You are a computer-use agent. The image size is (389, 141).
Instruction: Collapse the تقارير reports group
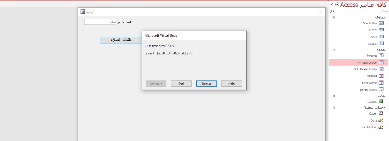tap(334, 96)
